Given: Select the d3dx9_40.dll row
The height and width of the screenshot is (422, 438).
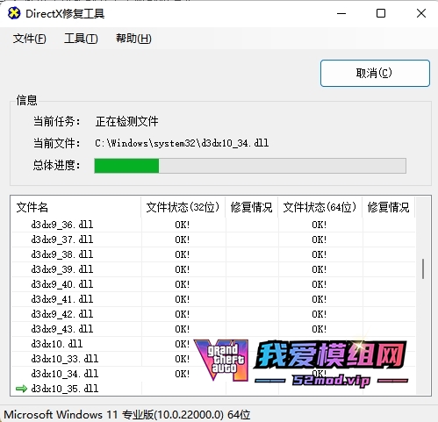Looking at the screenshot, I should pos(213,284).
